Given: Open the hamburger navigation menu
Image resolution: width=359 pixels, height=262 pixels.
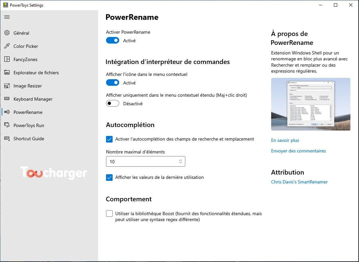Looking at the screenshot, I should coord(7,17).
